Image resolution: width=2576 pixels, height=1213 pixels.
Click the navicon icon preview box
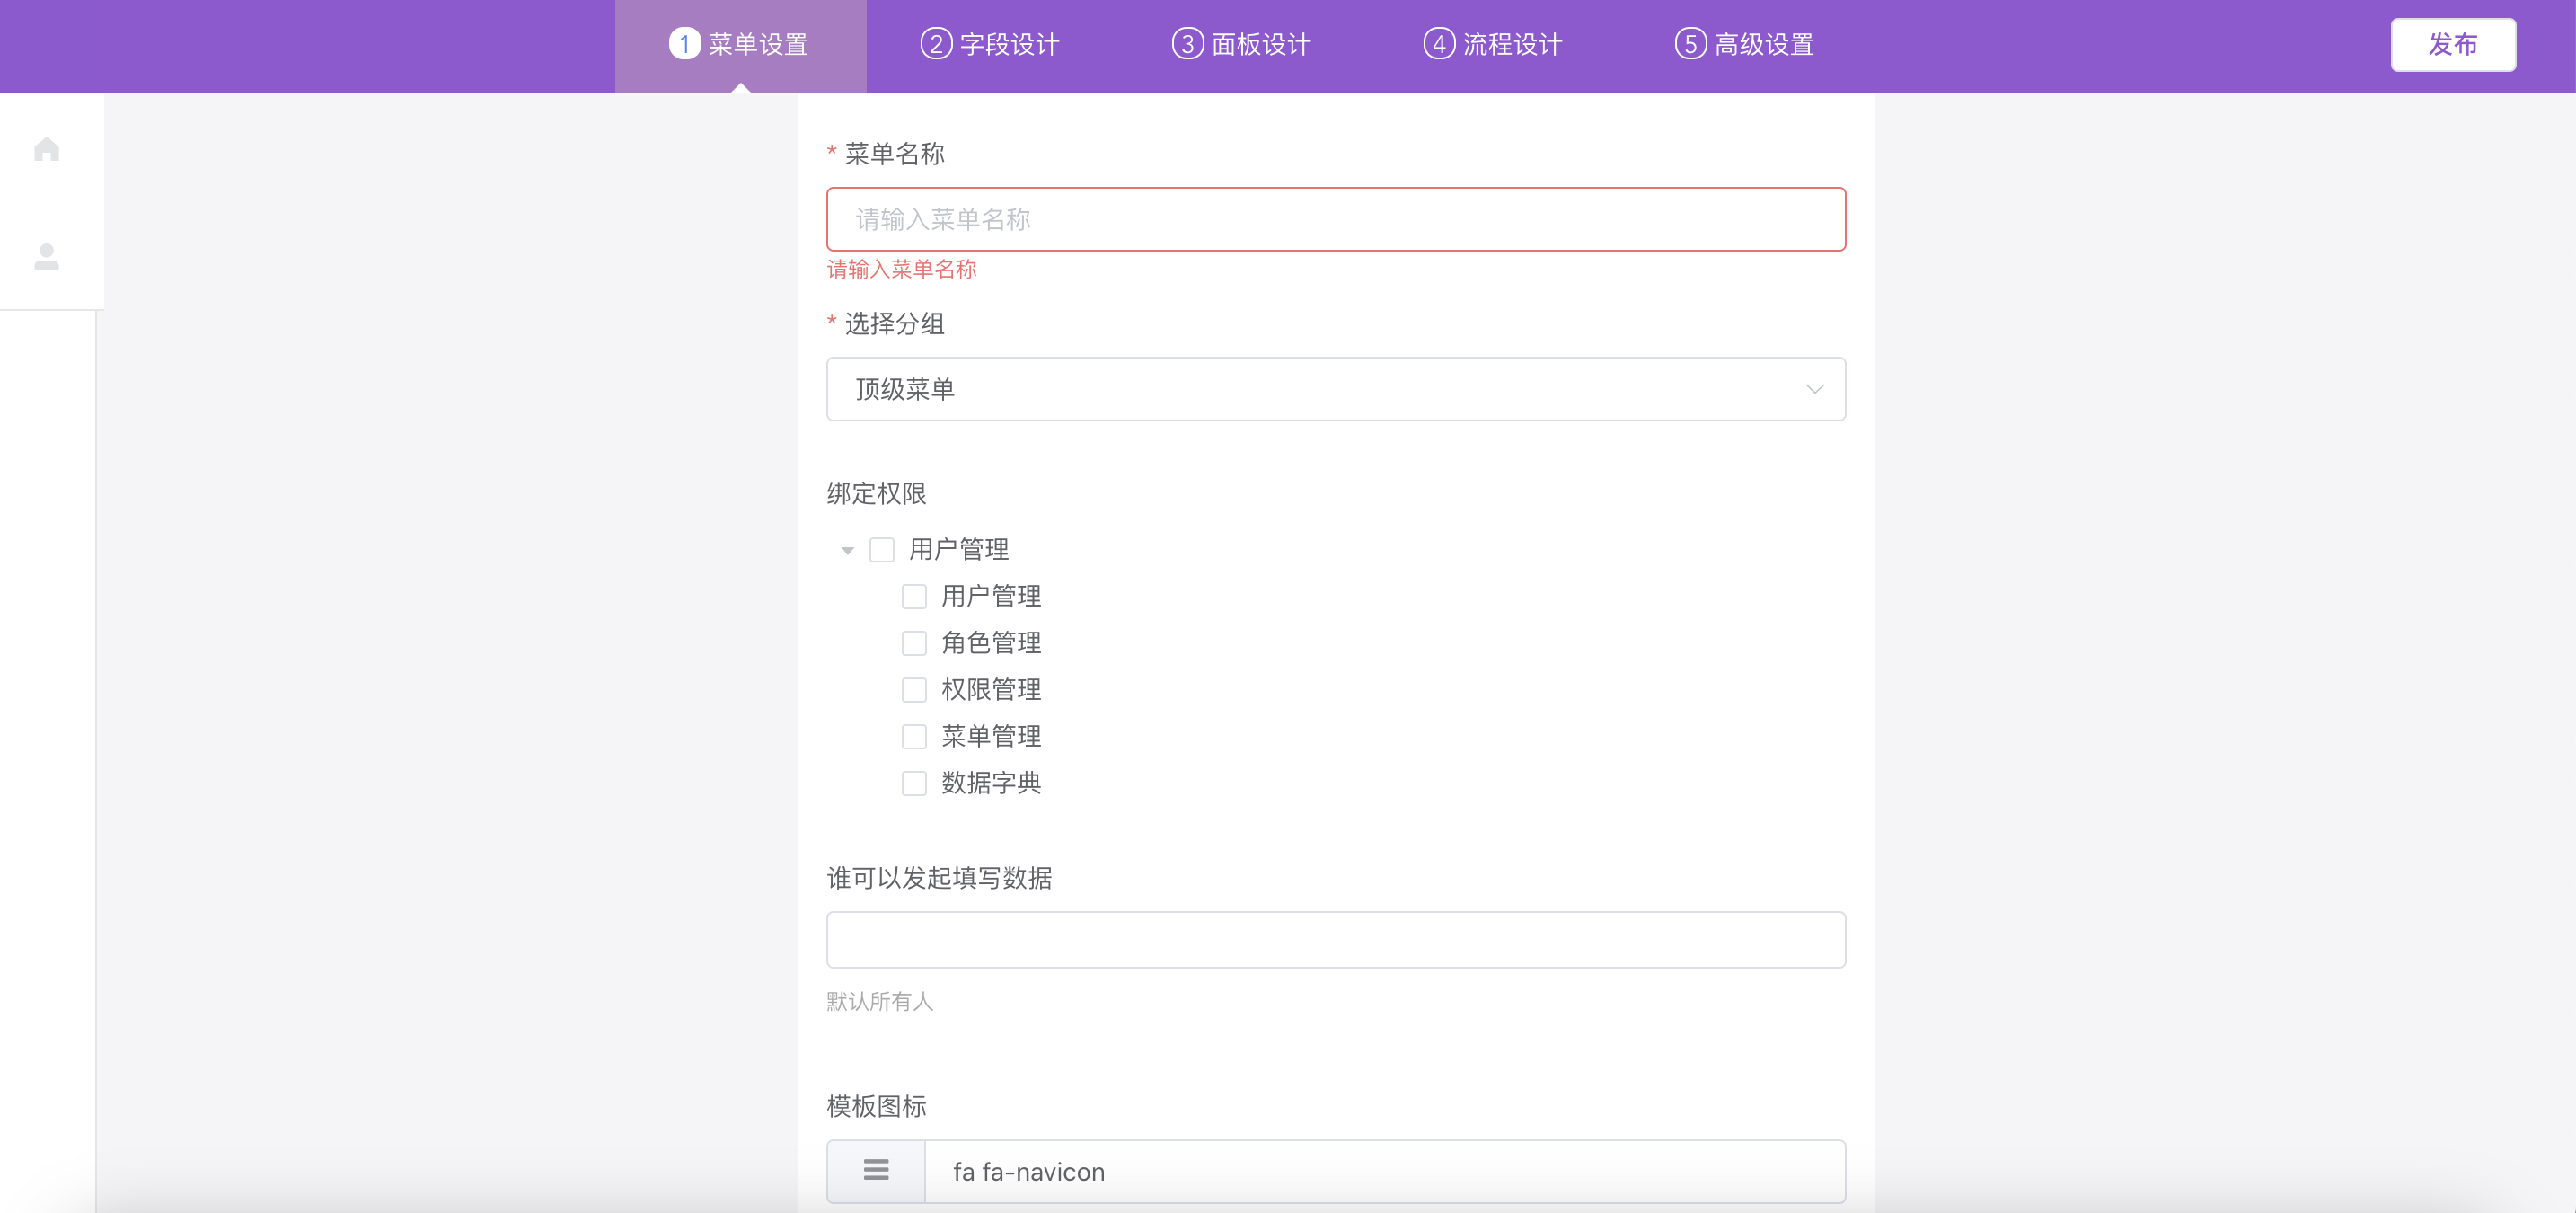[x=876, y=1171]
